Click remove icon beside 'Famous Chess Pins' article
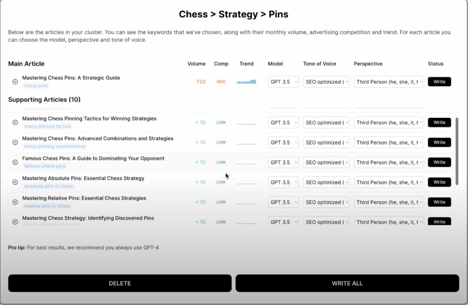Screen dimensions: 468x305 coord(15,162)
